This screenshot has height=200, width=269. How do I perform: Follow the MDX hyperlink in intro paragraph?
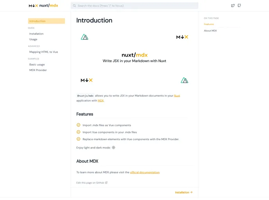point(101,101)
